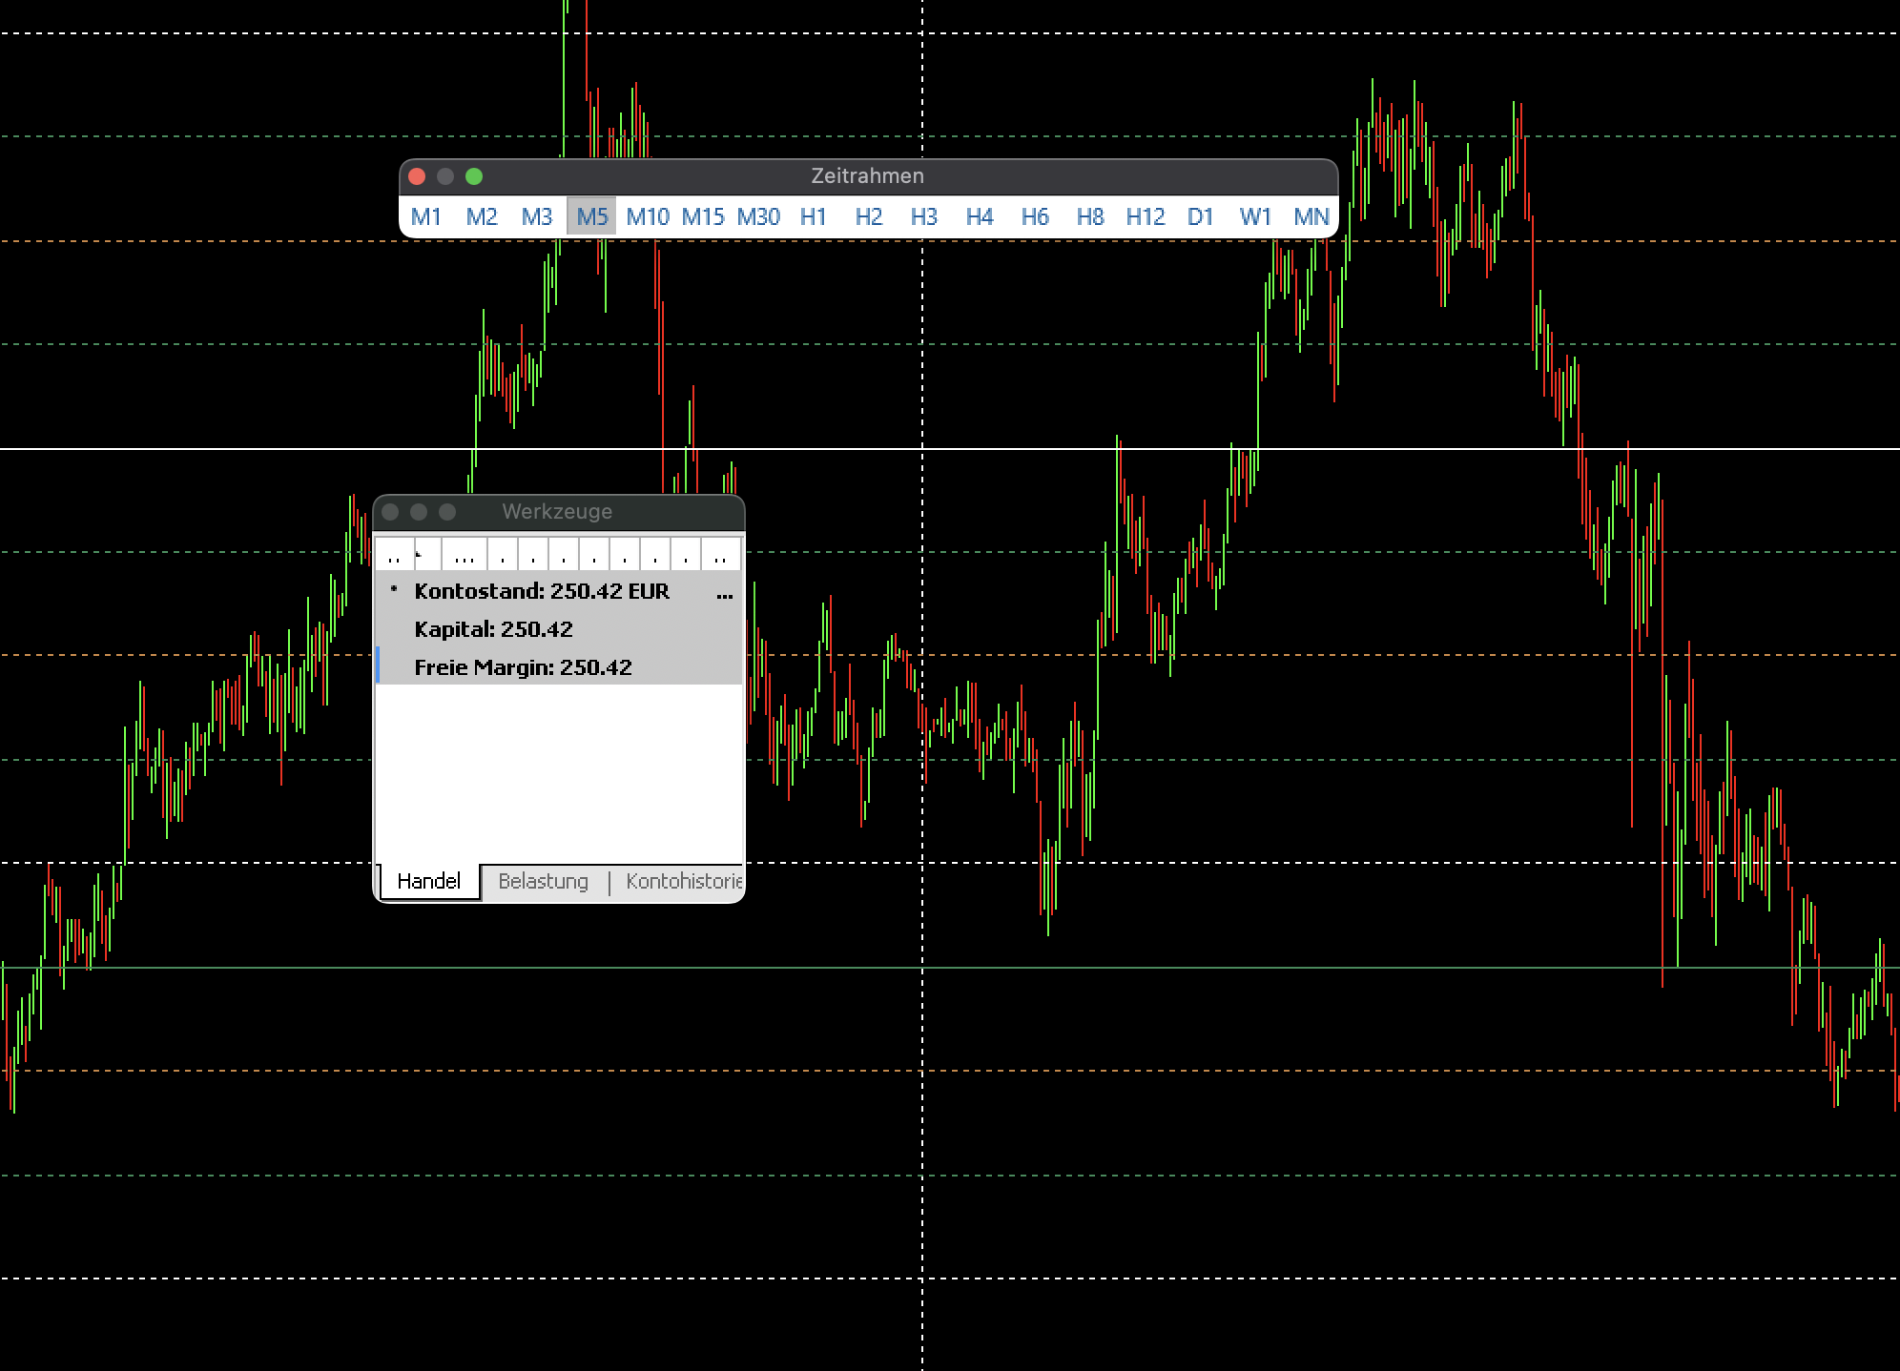This screenshot has width=1900, height=1371.
Task: Click the Freie Margin: 250.42 line
Action: click(559, 667)
